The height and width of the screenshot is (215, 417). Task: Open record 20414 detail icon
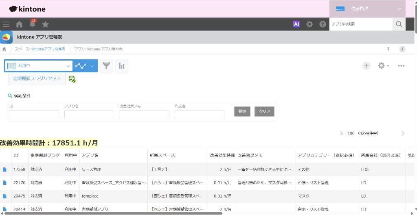[x=5, y=209]
